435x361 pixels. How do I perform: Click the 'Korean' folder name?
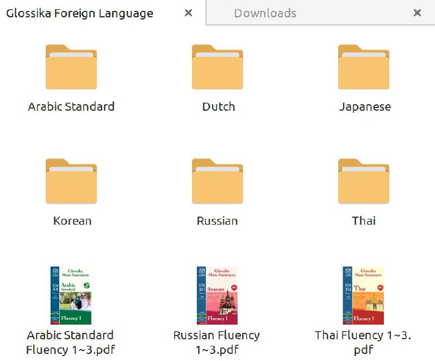coord(72,221)
